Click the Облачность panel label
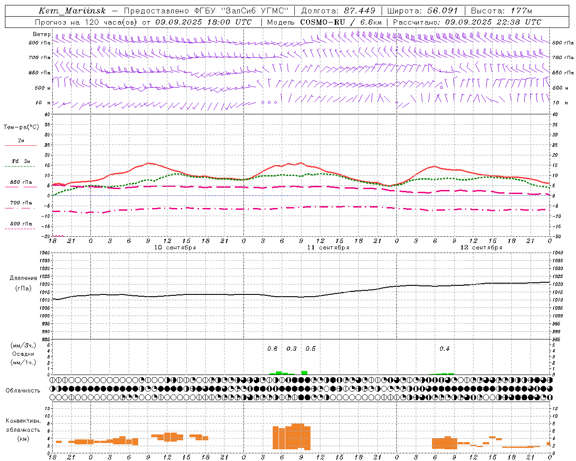This screenshot has height=461, width=576. [23, 391]
